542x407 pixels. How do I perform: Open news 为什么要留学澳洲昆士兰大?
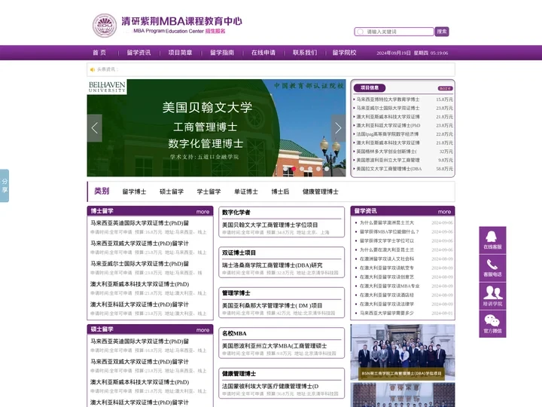[387, 223]
